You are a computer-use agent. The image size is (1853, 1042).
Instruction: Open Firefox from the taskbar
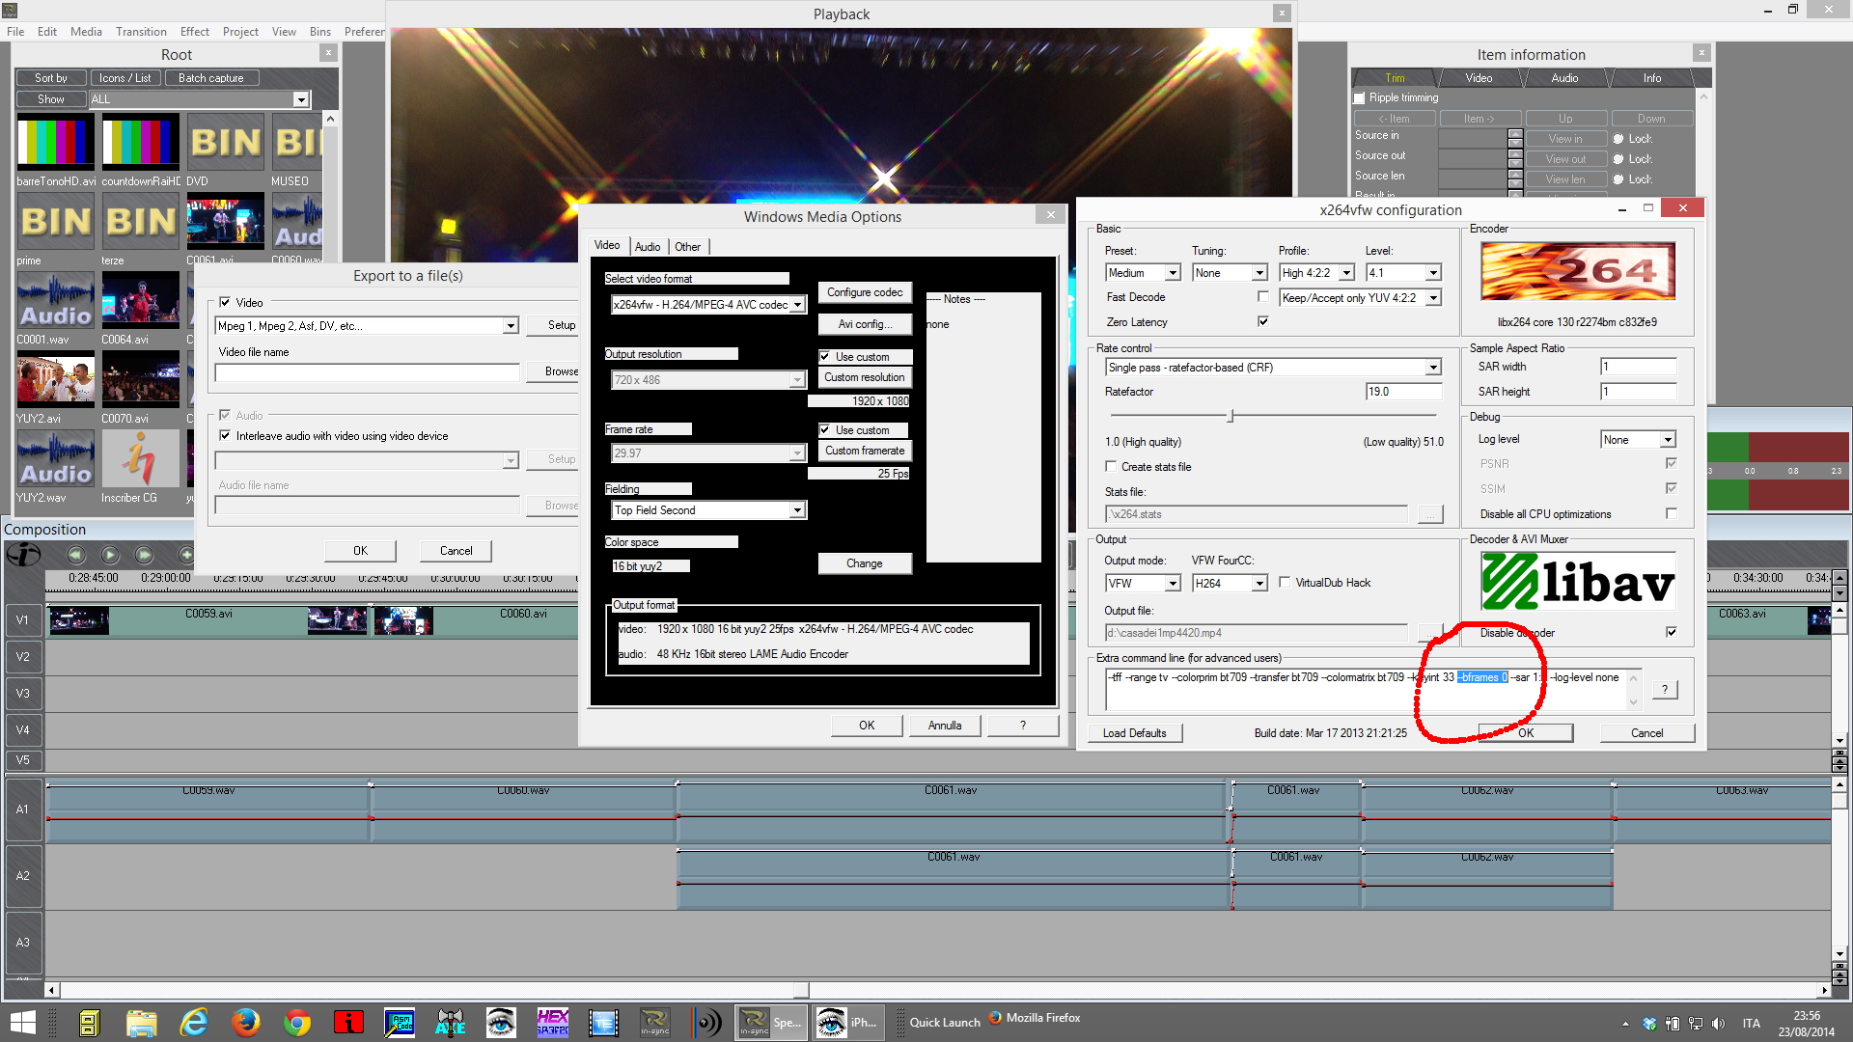point(245,1022)
